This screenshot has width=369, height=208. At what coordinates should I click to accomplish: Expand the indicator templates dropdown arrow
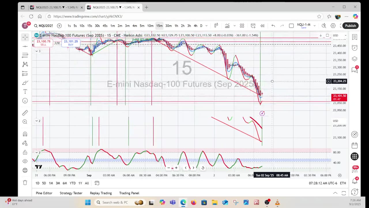tap(234, 26)
